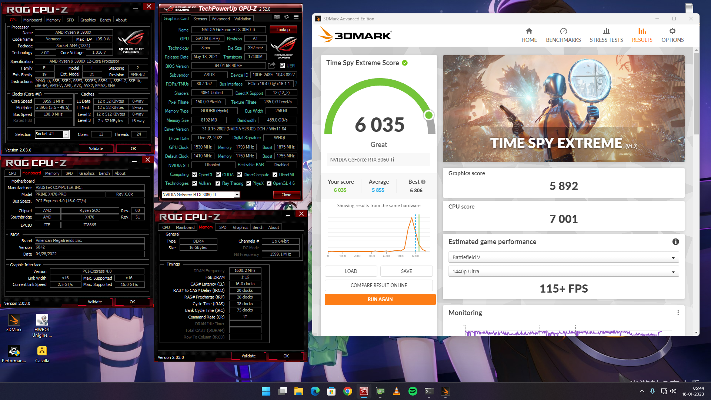Open Monitoring three-dot menu
Viewport: 711px width, 400px height.
tap(678, 313)
